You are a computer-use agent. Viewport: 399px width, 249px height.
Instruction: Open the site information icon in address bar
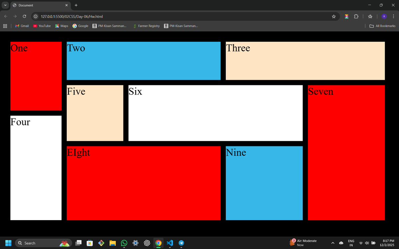pos(35,16)
